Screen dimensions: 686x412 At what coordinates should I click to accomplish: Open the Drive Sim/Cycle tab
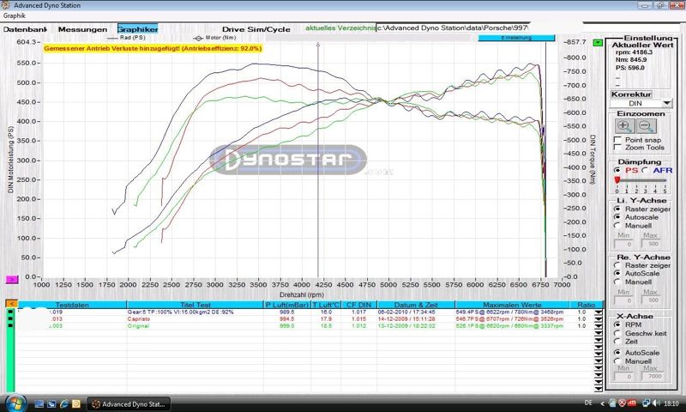pyautogui.click(x=256, y=29)
